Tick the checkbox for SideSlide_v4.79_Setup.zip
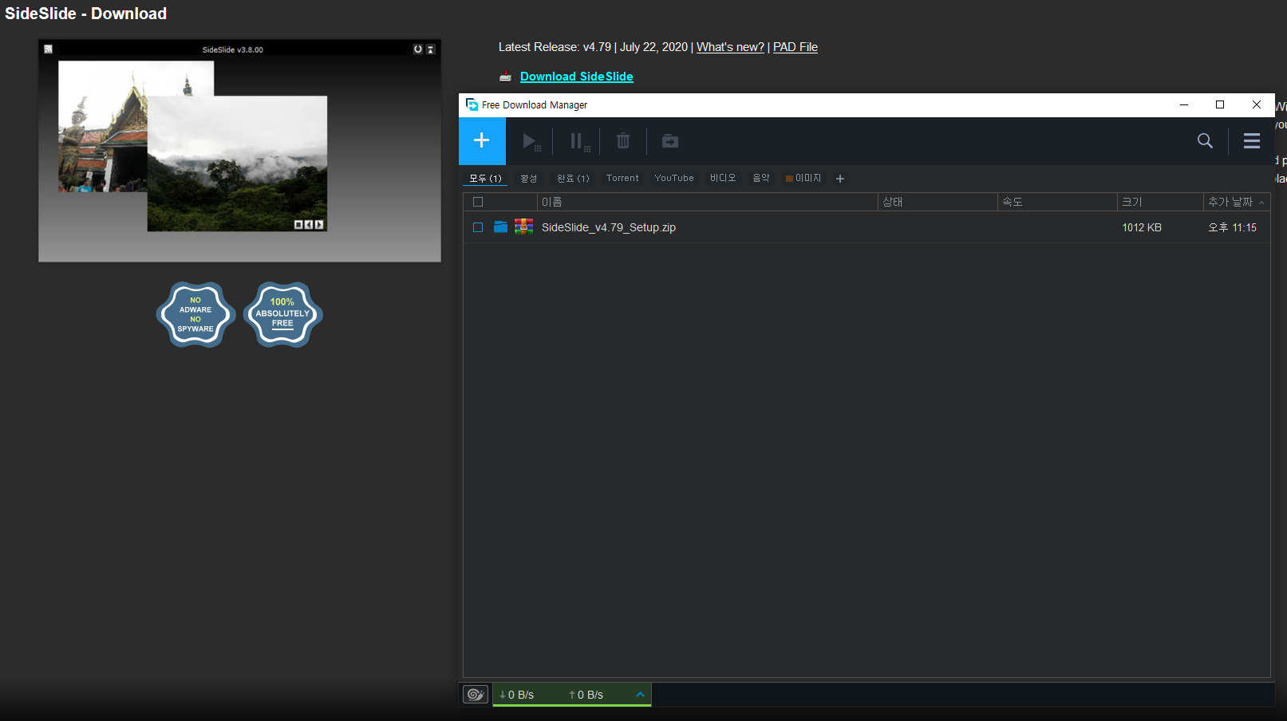1287x721 pixels. coord(478,227)
